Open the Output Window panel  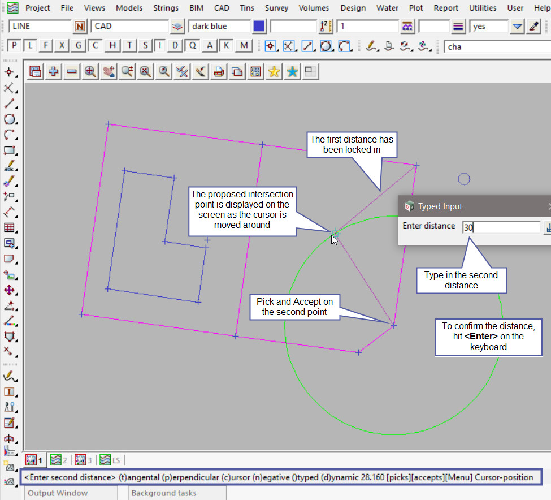(58, 493)
